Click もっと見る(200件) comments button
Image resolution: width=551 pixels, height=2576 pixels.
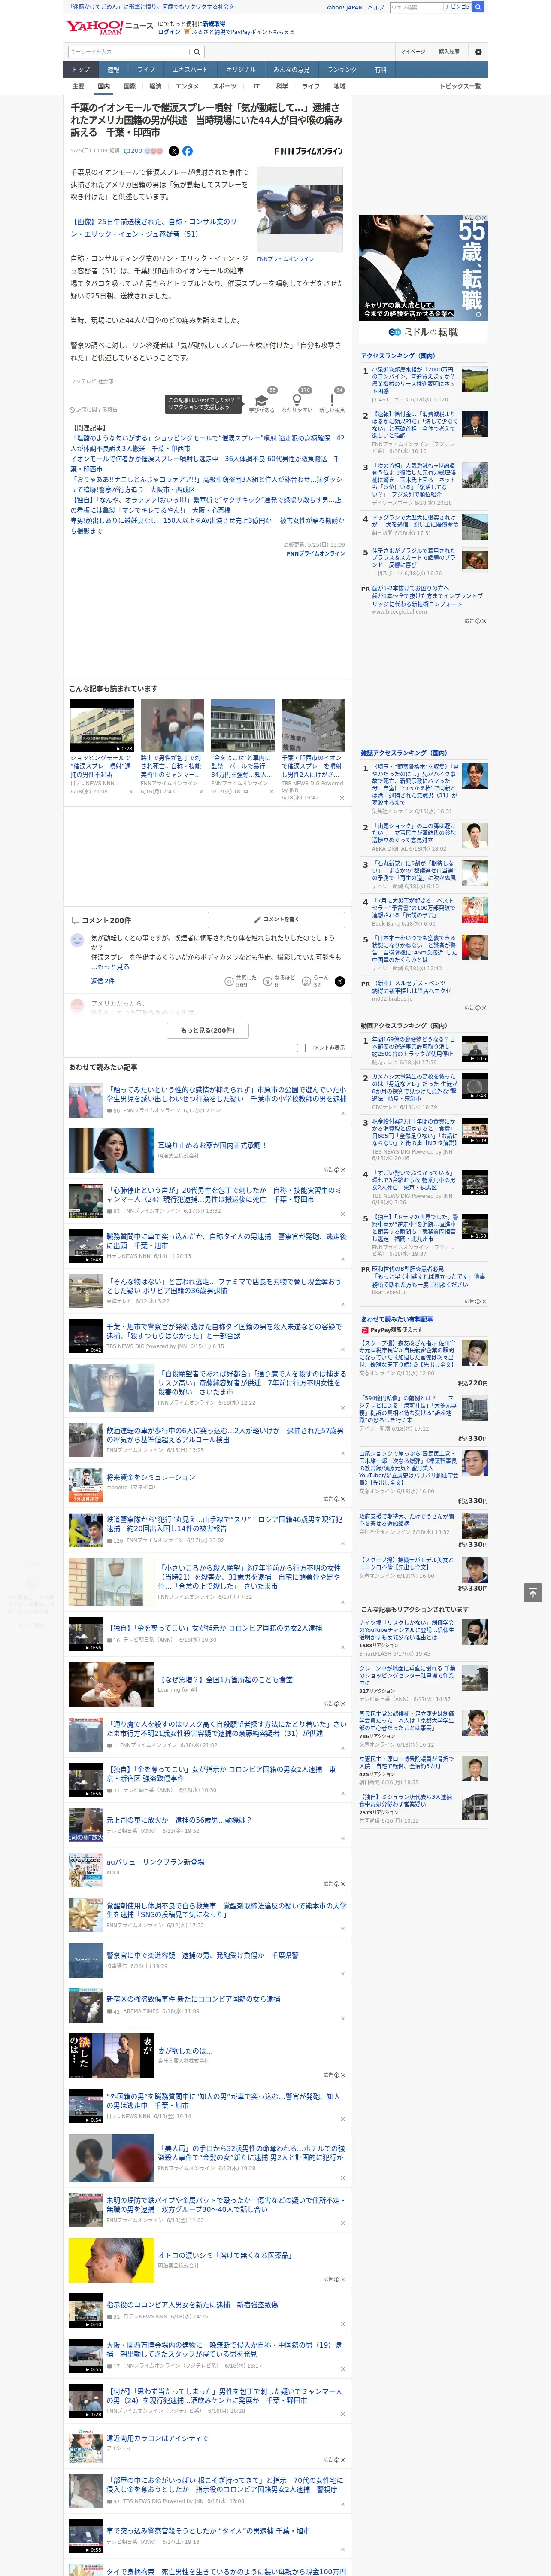coord(208,1030)
